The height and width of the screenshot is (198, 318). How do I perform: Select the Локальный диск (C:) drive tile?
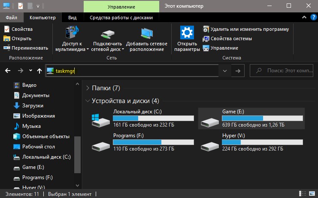(x=142, y=118)
